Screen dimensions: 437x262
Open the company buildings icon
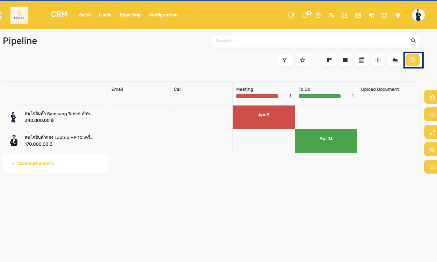pos(345,15)
